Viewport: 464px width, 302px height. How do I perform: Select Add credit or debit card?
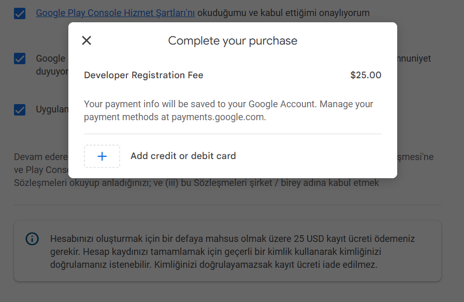(183, 156)
